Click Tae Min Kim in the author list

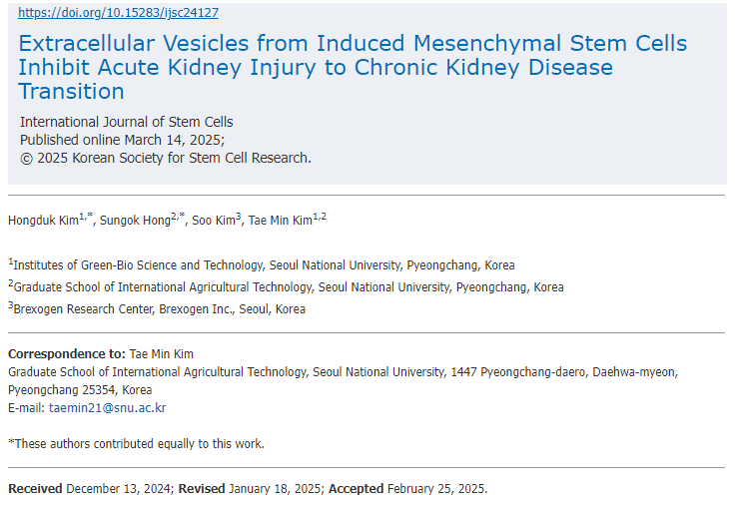coord(281,221)
